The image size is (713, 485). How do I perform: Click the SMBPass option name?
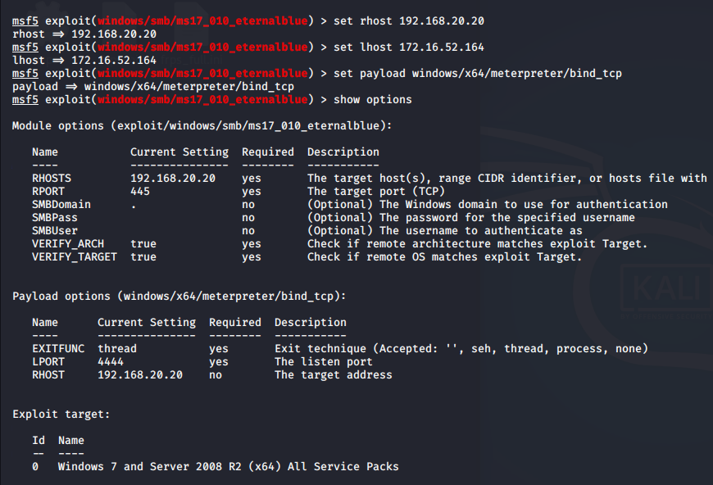click(x=55, y=218)
